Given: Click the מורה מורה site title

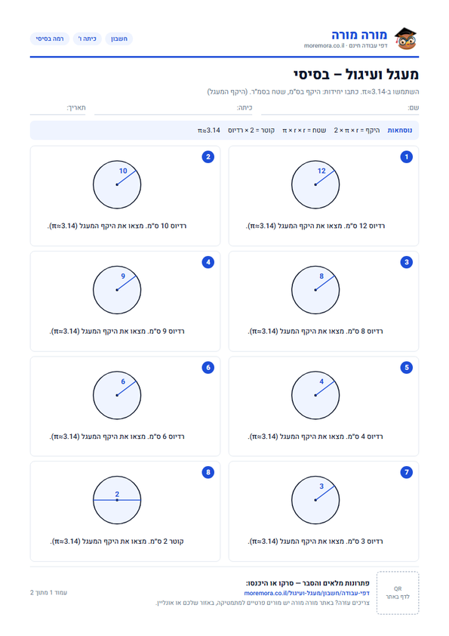Looking at the screenshot, I should tap(359, 35).
